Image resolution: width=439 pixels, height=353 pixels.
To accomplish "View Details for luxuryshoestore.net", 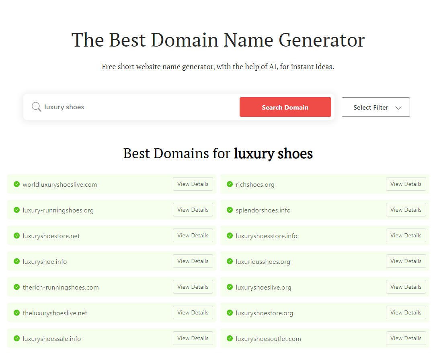I will coord(193,235).
